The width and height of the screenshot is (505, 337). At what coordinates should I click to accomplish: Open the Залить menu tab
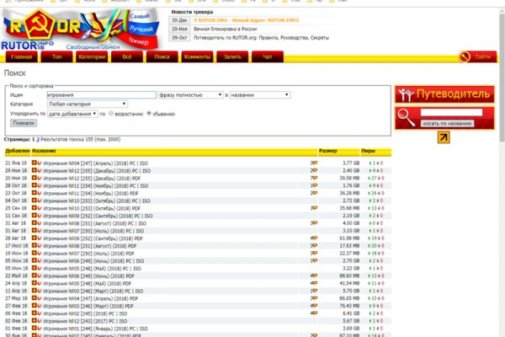(x=231, y=56)
